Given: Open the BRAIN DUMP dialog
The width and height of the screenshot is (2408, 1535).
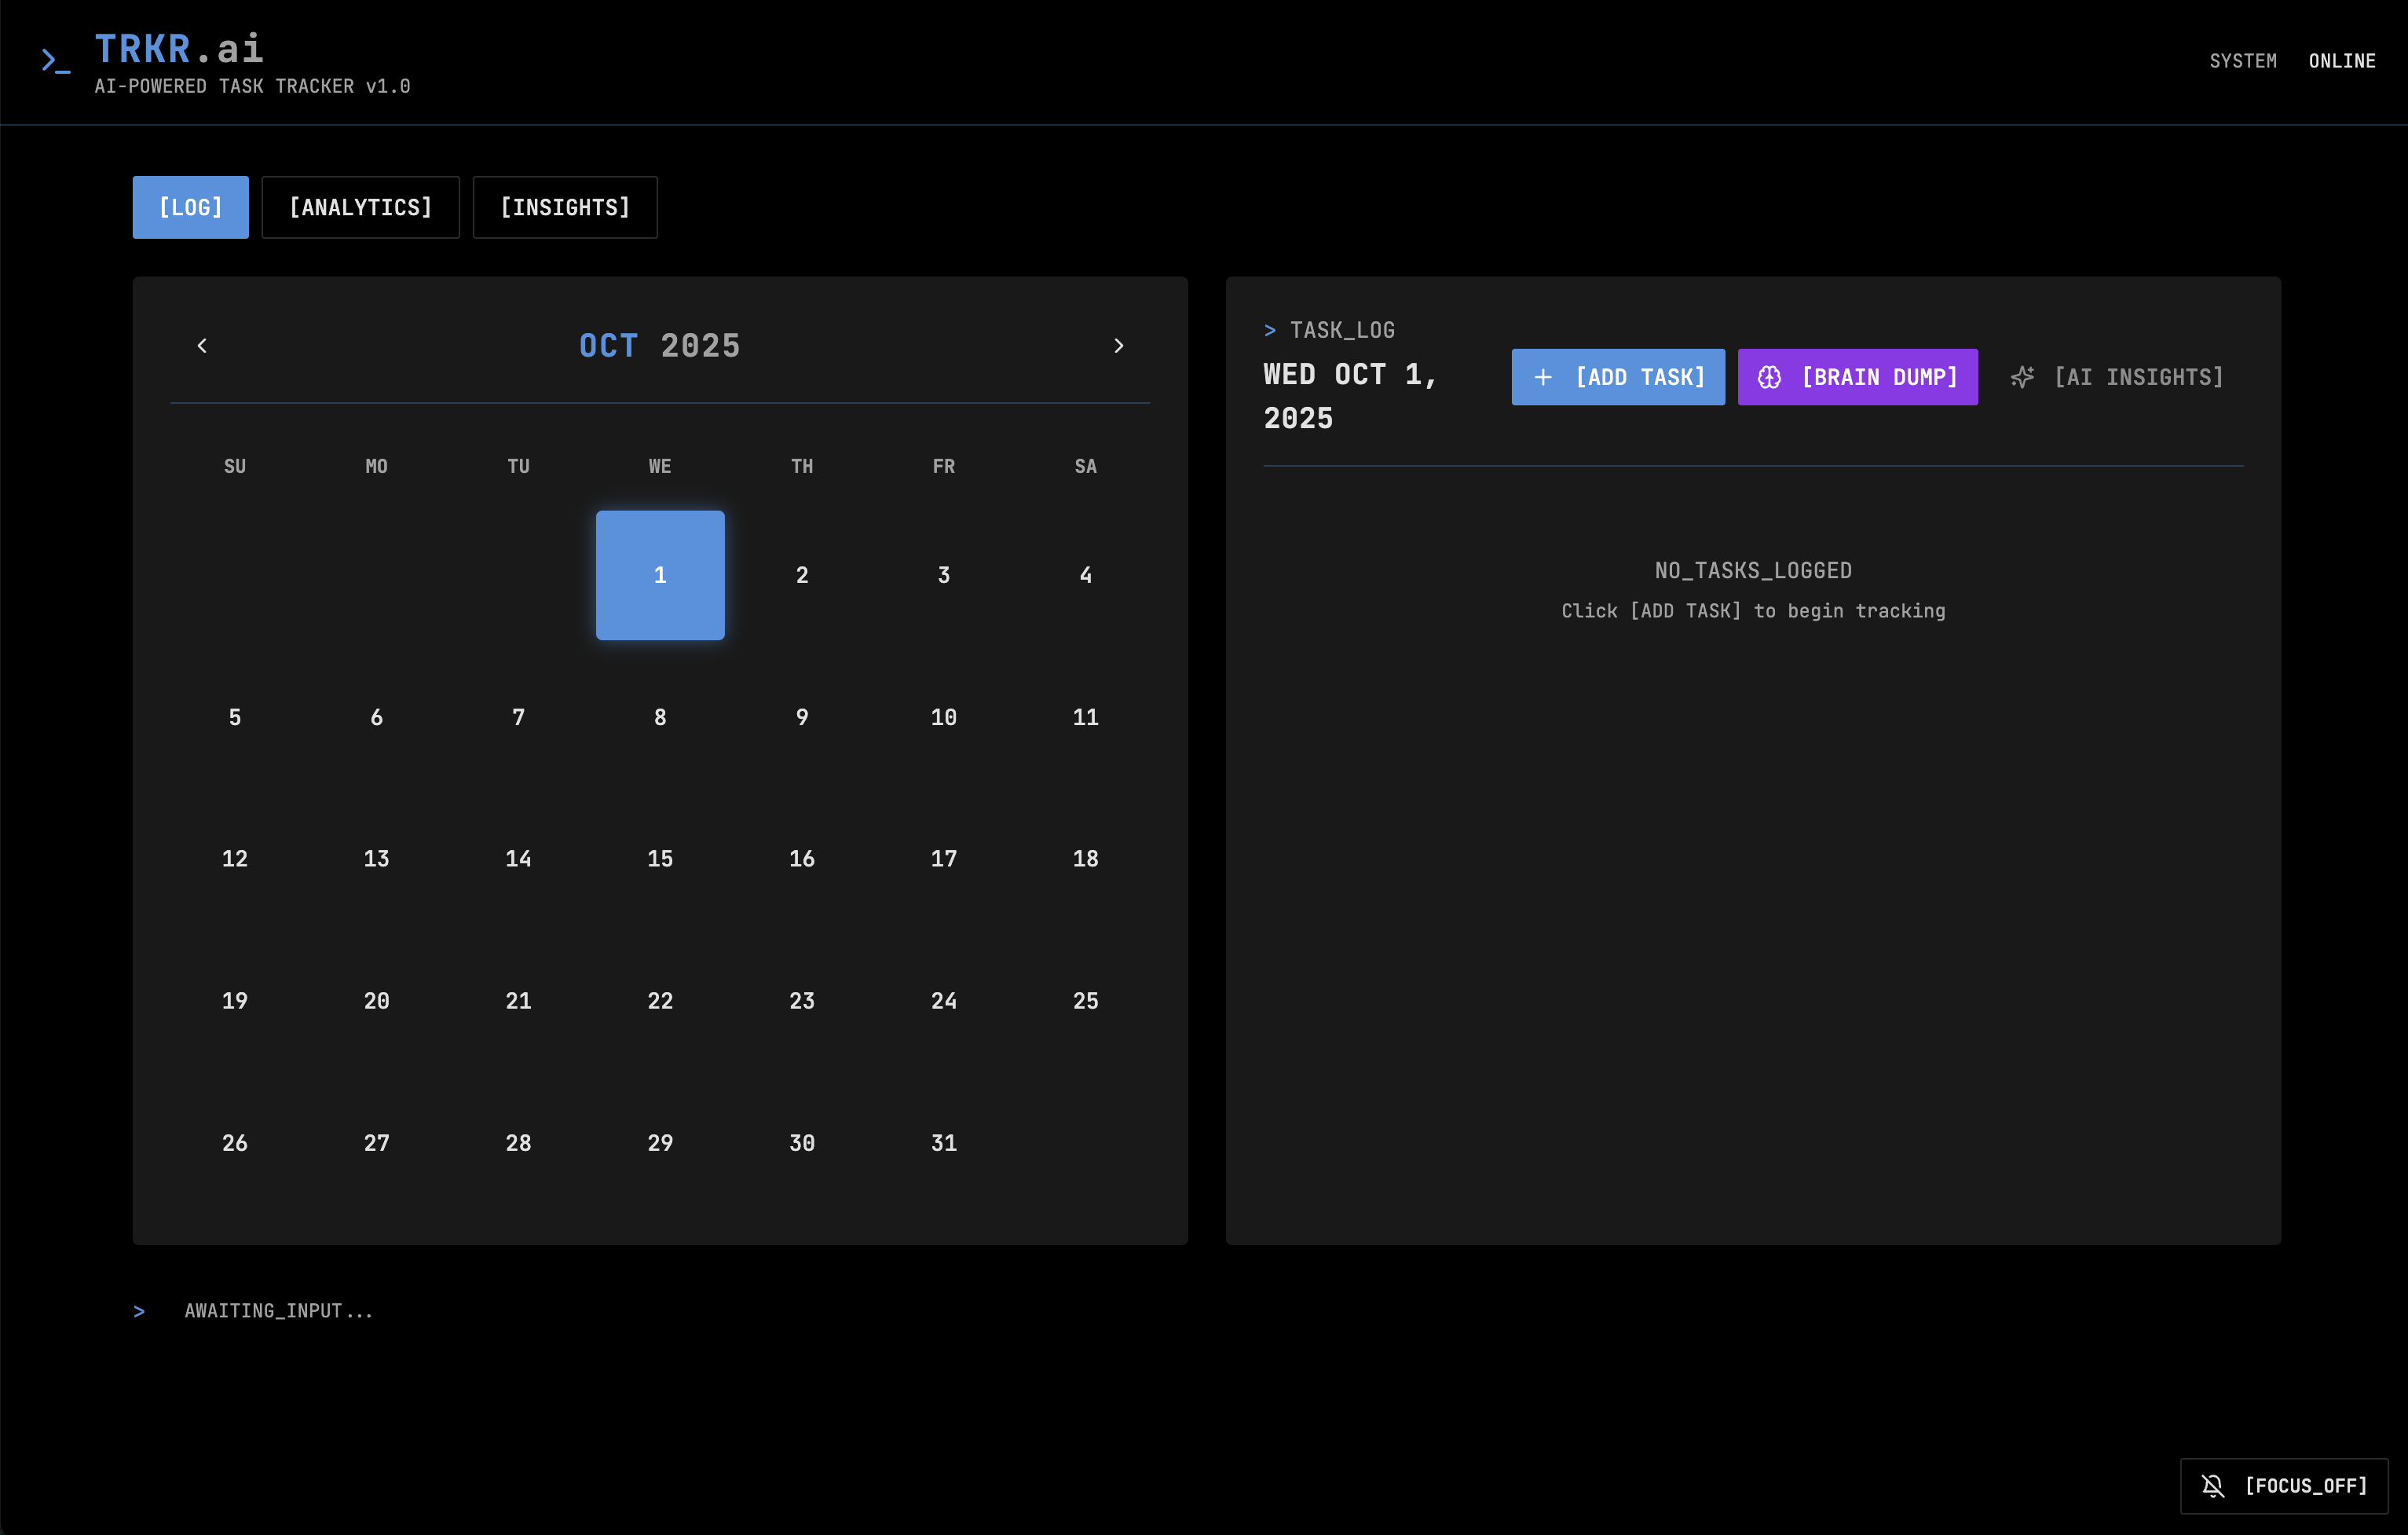Looking at the screenshot, I should click(1857, 377).
